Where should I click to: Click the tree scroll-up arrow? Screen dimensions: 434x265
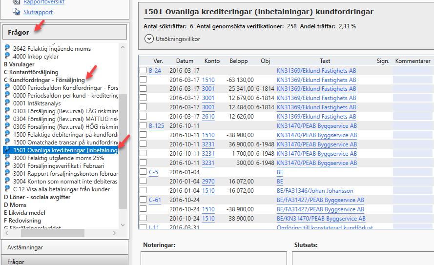[x=123, y=47]
